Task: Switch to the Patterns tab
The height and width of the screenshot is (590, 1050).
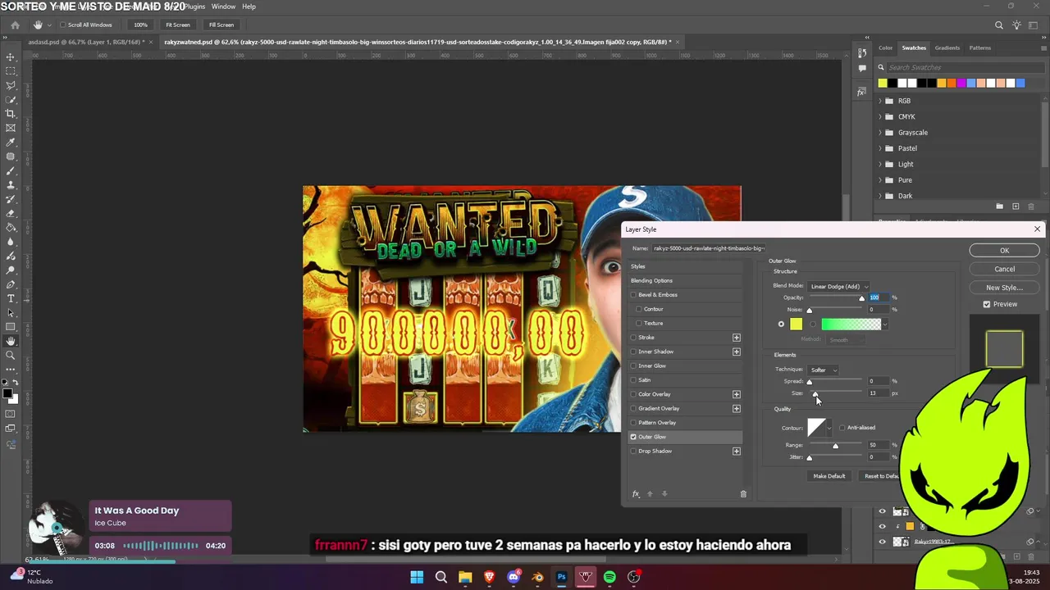Action: coord(980,48)
